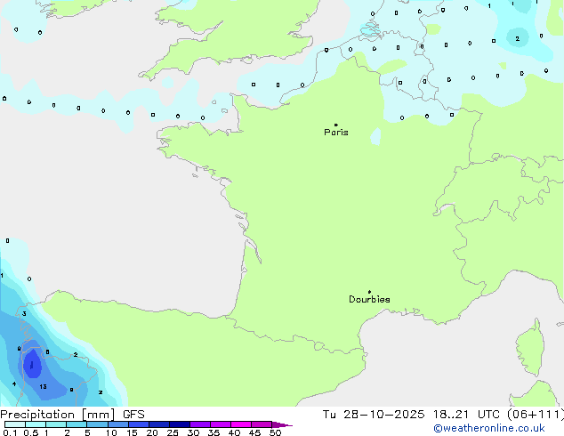The image size is (564, 436).
Task: Click the "0.5" legend scale number
Action: pos(31,432)
